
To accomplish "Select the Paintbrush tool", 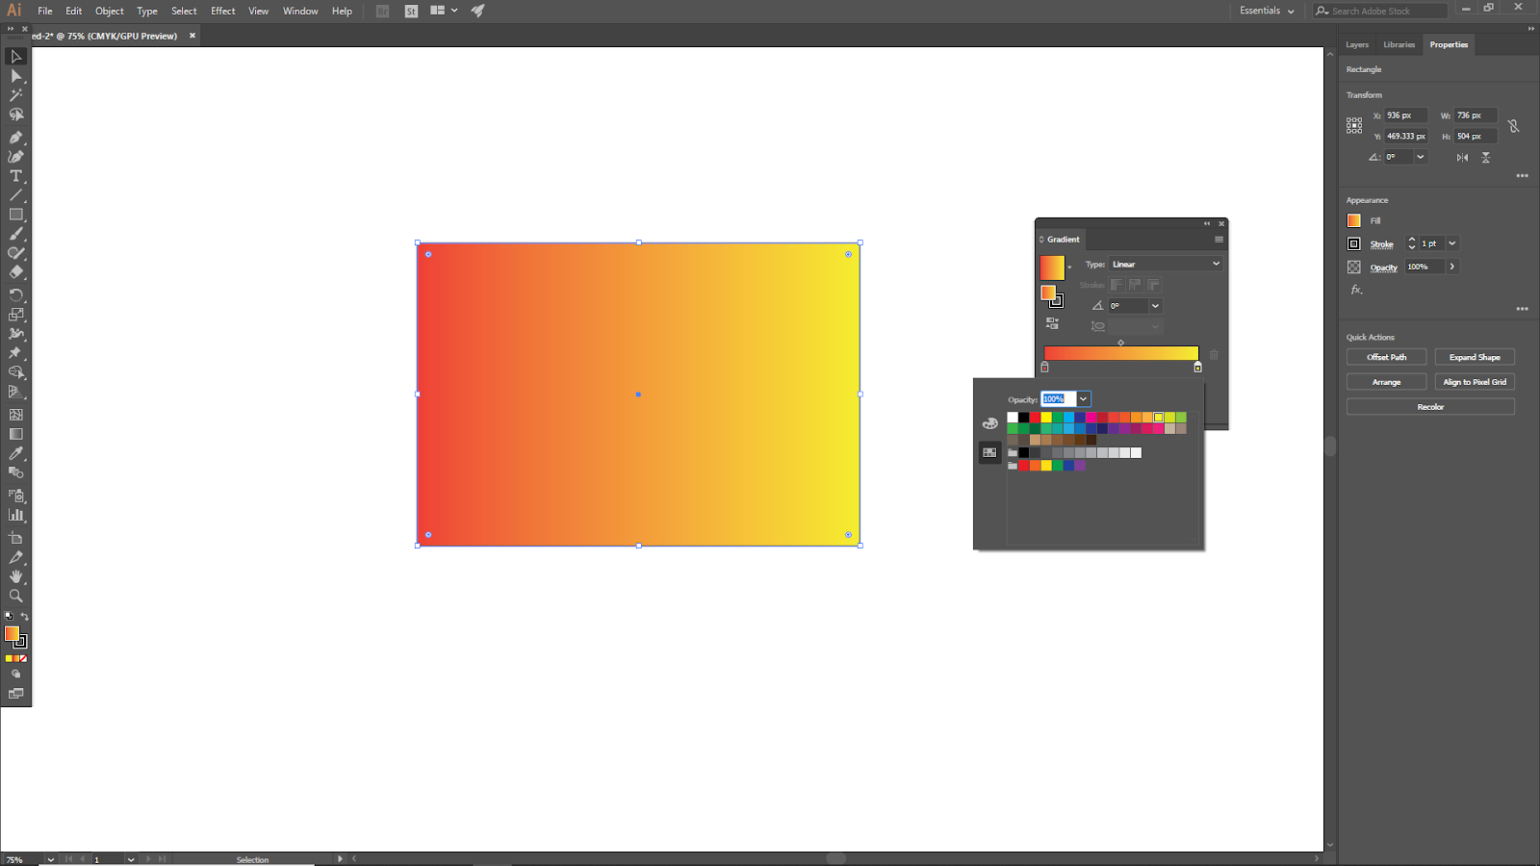I will pos(16,234).
